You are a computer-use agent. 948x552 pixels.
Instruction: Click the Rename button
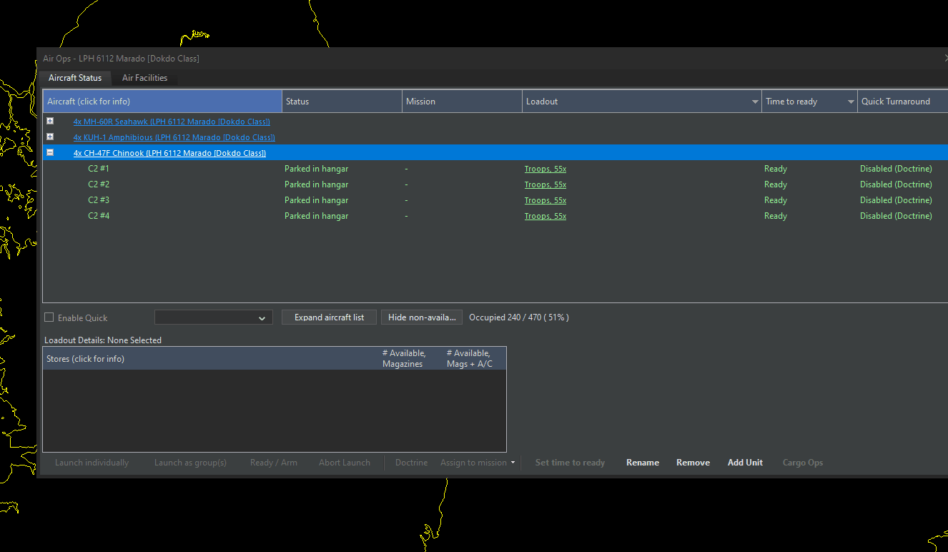pyautogui.click(x=643, y=463)
